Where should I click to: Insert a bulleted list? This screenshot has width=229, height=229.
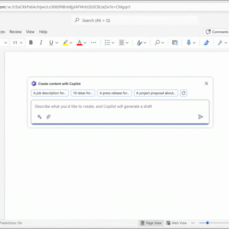(x=108, y=42)
